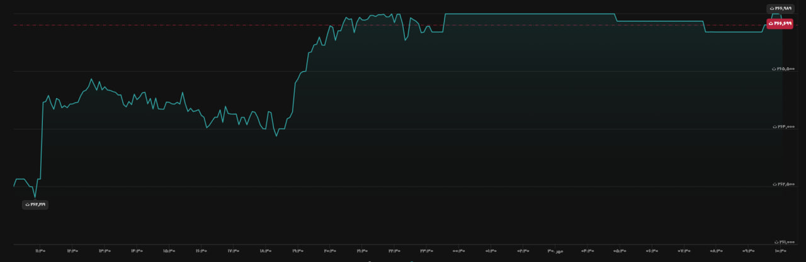Click the 30 Mehr date label on axis
The image size is (806, 262).
(555, 251)
